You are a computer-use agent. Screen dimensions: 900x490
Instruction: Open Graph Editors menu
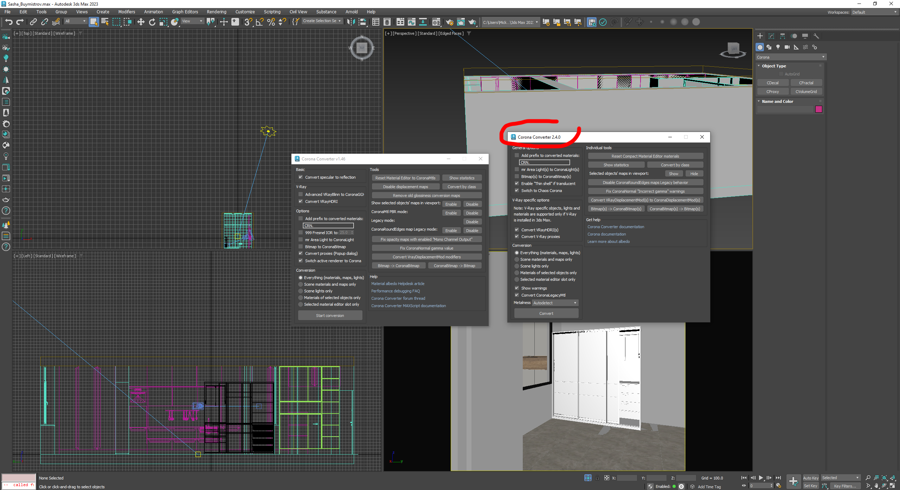pyautogui.click(x=185, y=12)
